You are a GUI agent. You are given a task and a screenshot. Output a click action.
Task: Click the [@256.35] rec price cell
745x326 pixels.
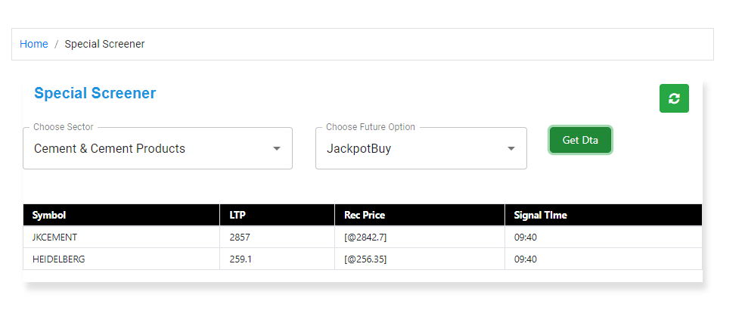point(420,259)
